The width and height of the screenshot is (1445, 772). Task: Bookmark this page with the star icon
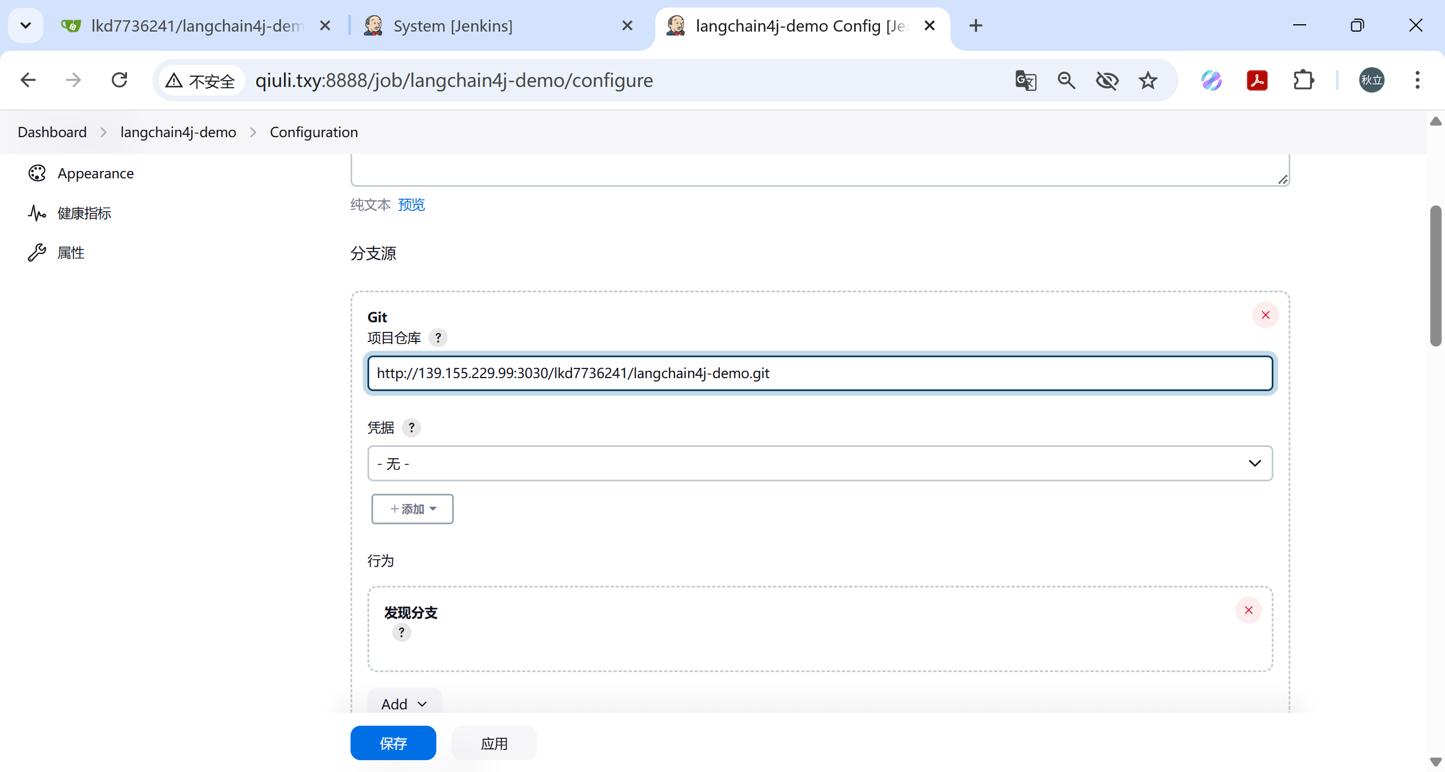[x=1148, y=80]
